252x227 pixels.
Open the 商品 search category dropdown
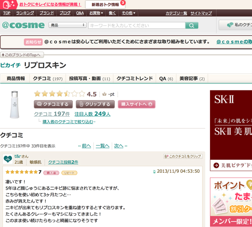pos(68,26)
